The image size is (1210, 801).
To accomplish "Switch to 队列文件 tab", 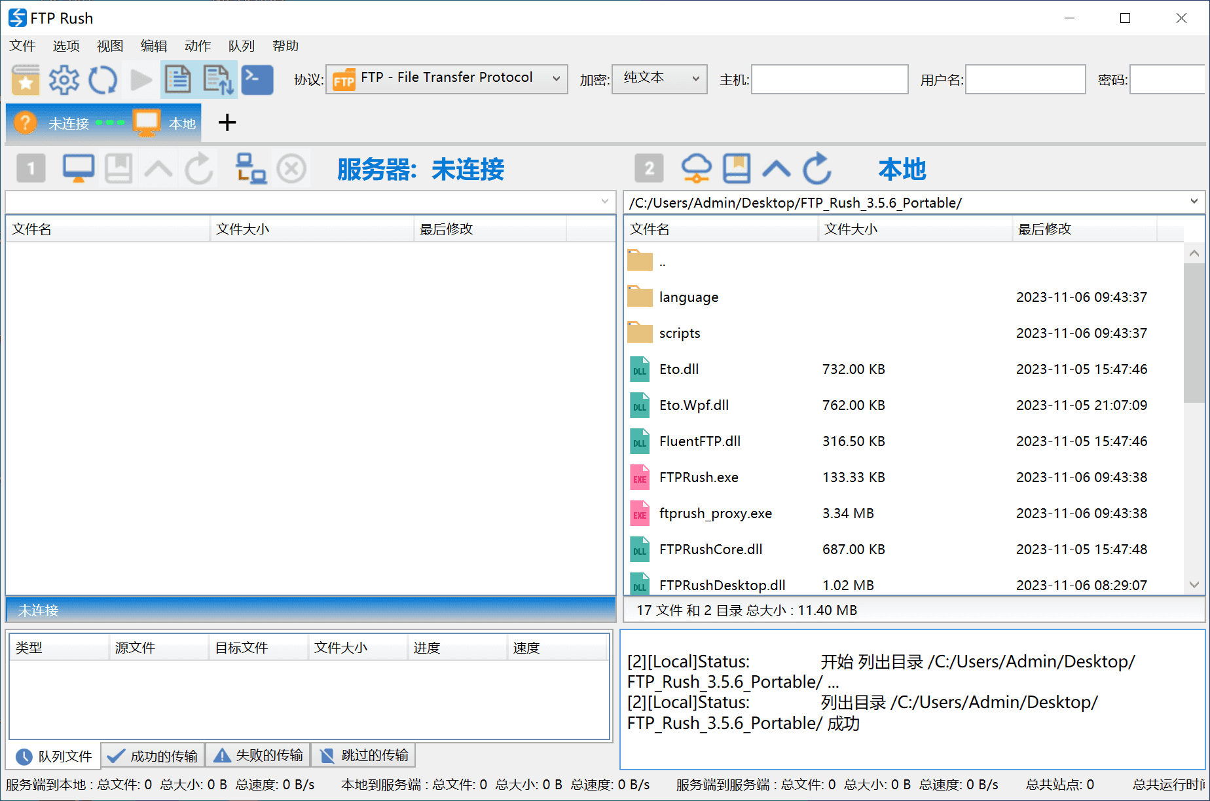I will tap(54, 756).
